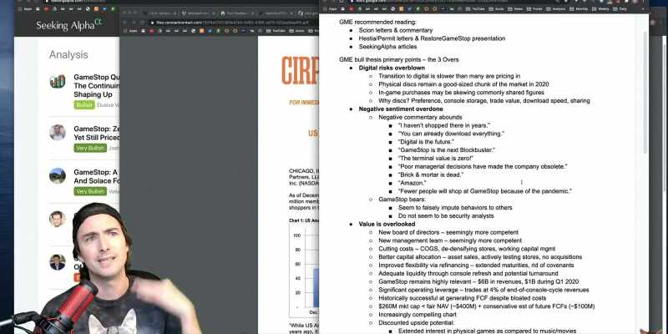
Task: Click the 'Brick & mortar is dead.' quote
Action: click(x=431, y=175)
